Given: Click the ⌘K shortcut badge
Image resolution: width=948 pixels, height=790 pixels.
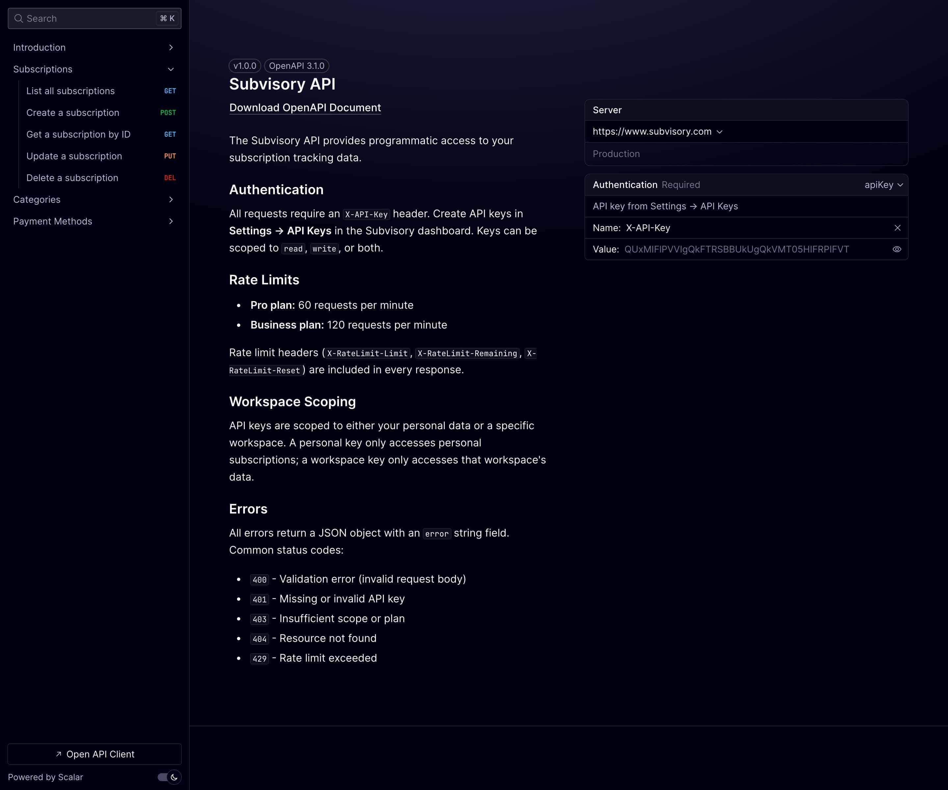Looking at the screenshot, I should tap(168, 18).
